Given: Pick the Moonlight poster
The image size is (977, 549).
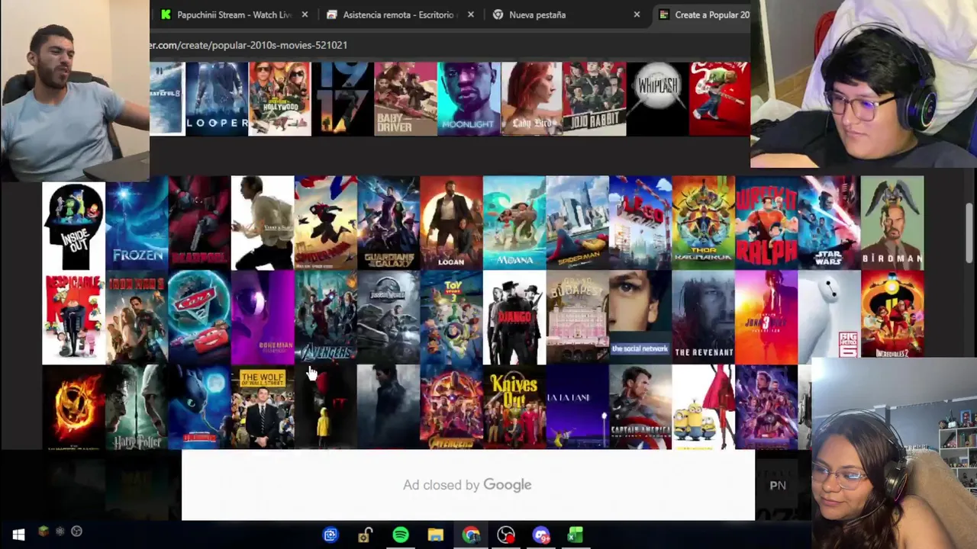Looking at the screenshot, I should coord(469,98).
